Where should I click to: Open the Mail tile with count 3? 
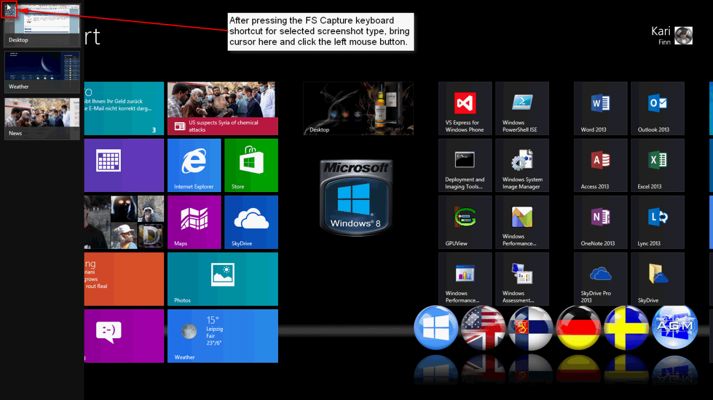coord(124,108)
